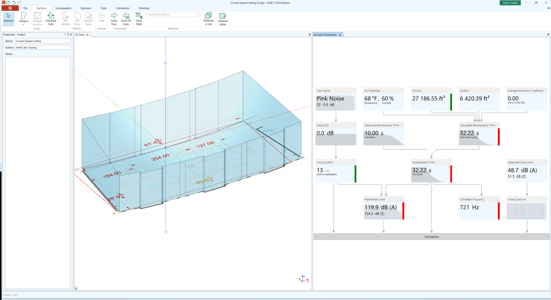Viewport: 551px width, 300px height.
Task: Collapse the ribbon with the chevron
Action: pos(548,8)
